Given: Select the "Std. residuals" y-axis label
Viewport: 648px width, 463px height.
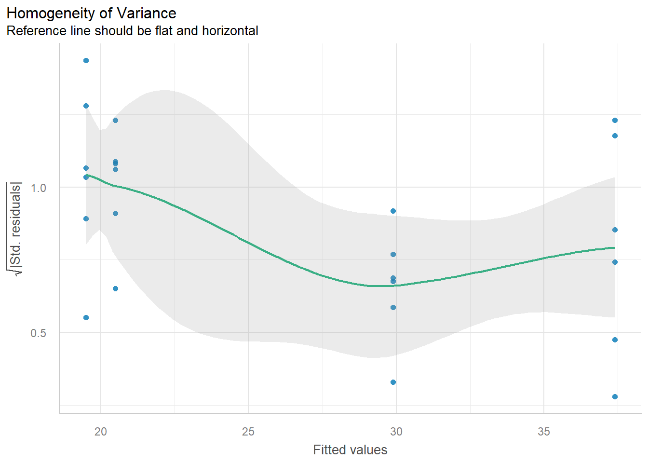Looking at the screenshot, I should 16,229.
